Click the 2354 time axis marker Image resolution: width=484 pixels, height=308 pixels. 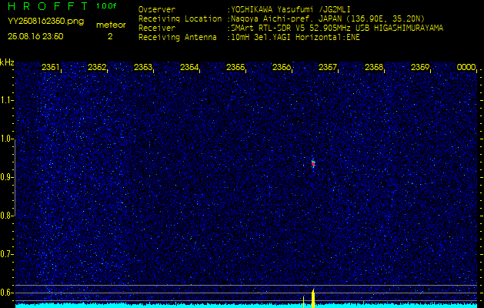click(189, 67)
